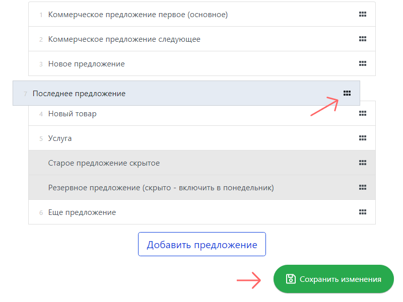The width and height of the screenshot is (403, 302).
Task: Open hidden Старое предложение скрытое item
Action: 104,163
